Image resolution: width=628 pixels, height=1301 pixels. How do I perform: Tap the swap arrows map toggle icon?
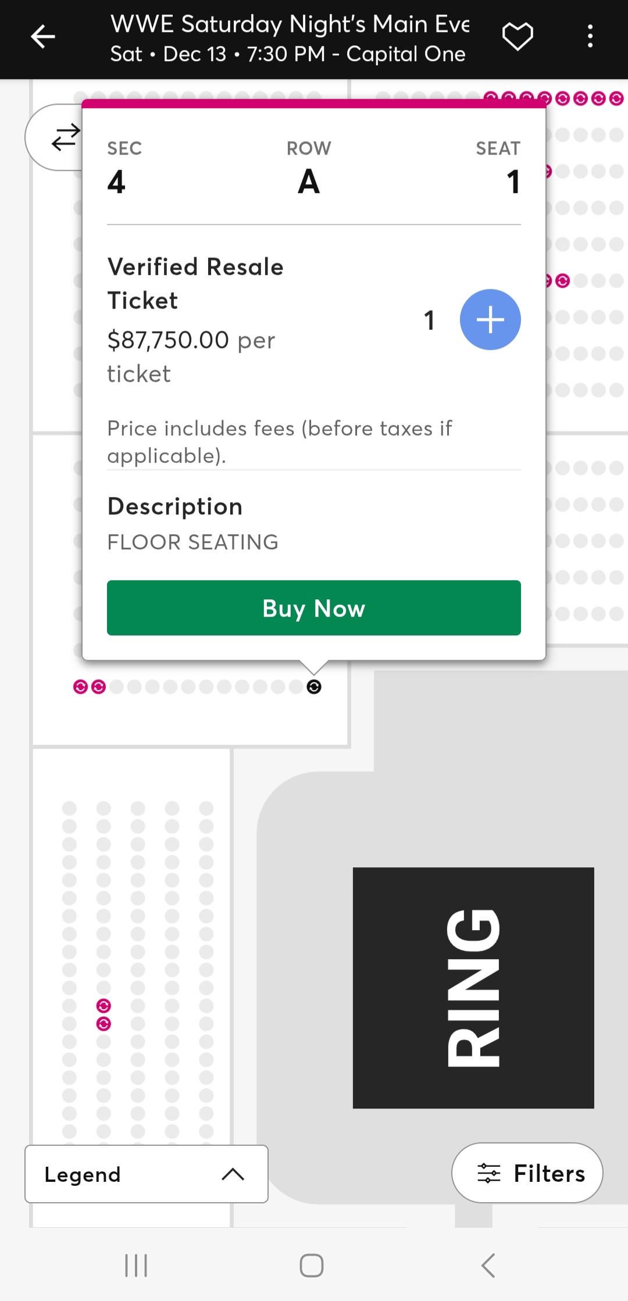click(65, 137)
